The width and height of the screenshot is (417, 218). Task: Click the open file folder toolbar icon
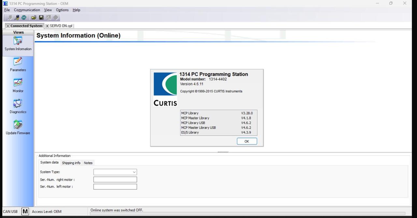pos(34,18)
